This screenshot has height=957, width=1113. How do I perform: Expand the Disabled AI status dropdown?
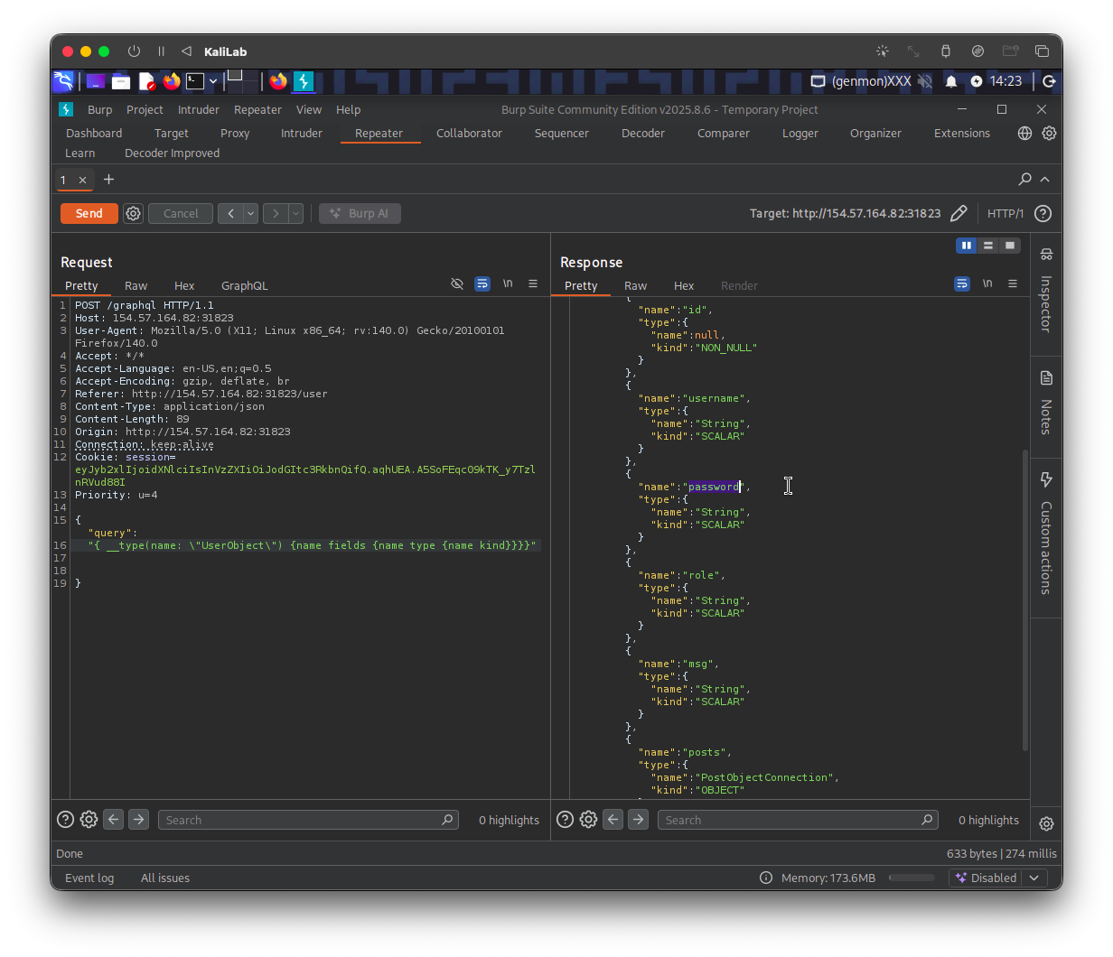click(x=1033, y=878)
